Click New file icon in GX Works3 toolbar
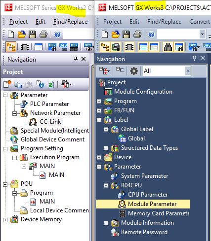The image size is (211, 241). (105, 34)
